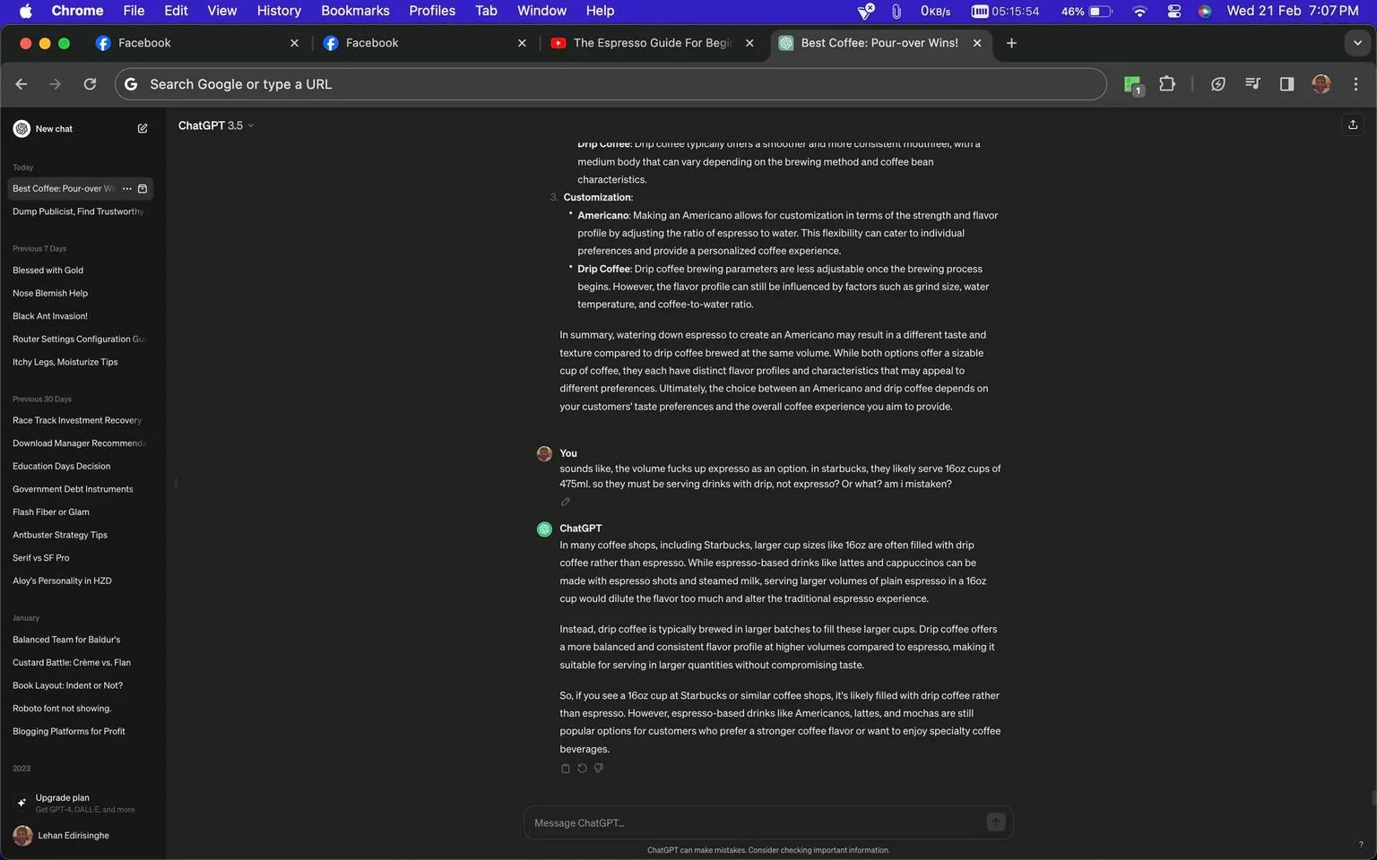Image resolution: width=1377 pixels, height=860 pixels.
Task: Open Balanced Team for Baldur's chat
Action: (66, 640)
